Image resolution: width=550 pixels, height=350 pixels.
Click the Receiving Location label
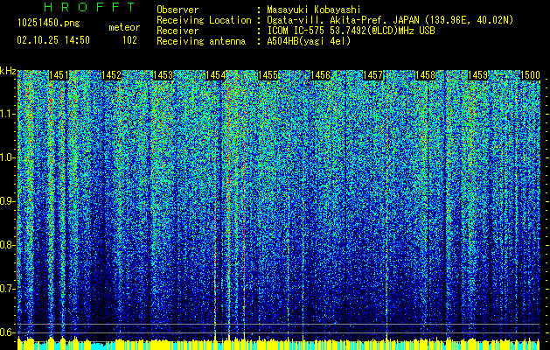pyautogui.click(x=204, y=20)
